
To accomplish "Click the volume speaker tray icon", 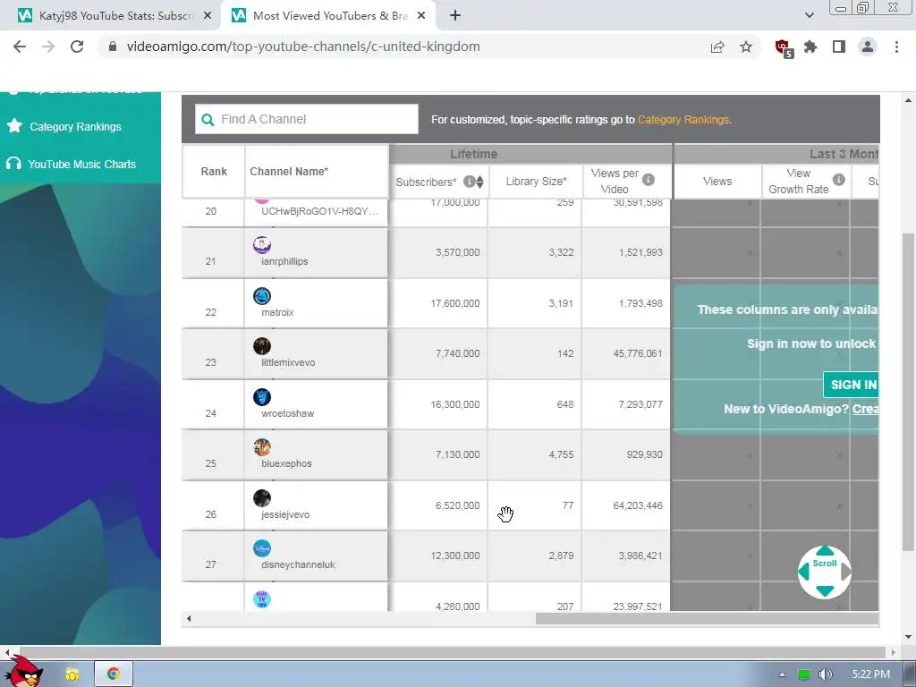I will (x=825, y=674).
